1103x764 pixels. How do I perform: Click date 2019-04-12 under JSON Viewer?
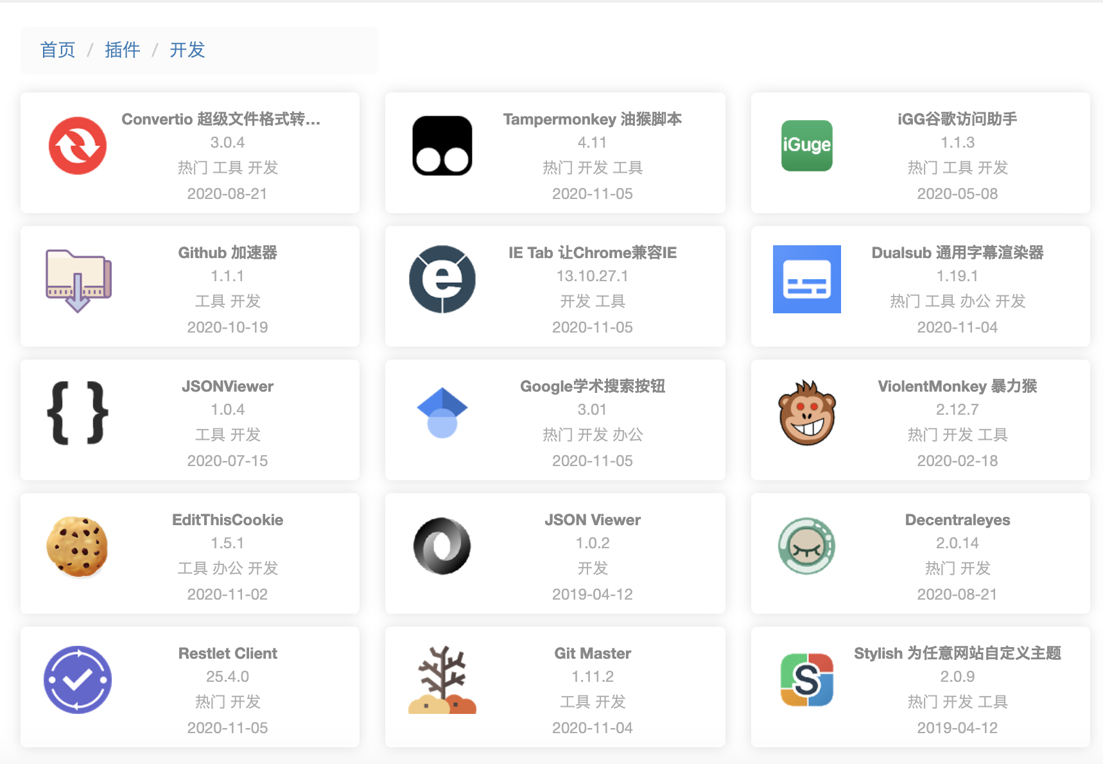(x=593, y=595)
